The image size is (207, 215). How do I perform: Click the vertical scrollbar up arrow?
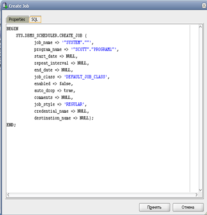click(x=200, y=27)
